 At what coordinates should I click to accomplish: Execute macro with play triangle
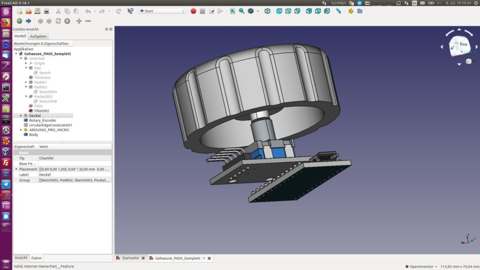click(x=220, y=11)
